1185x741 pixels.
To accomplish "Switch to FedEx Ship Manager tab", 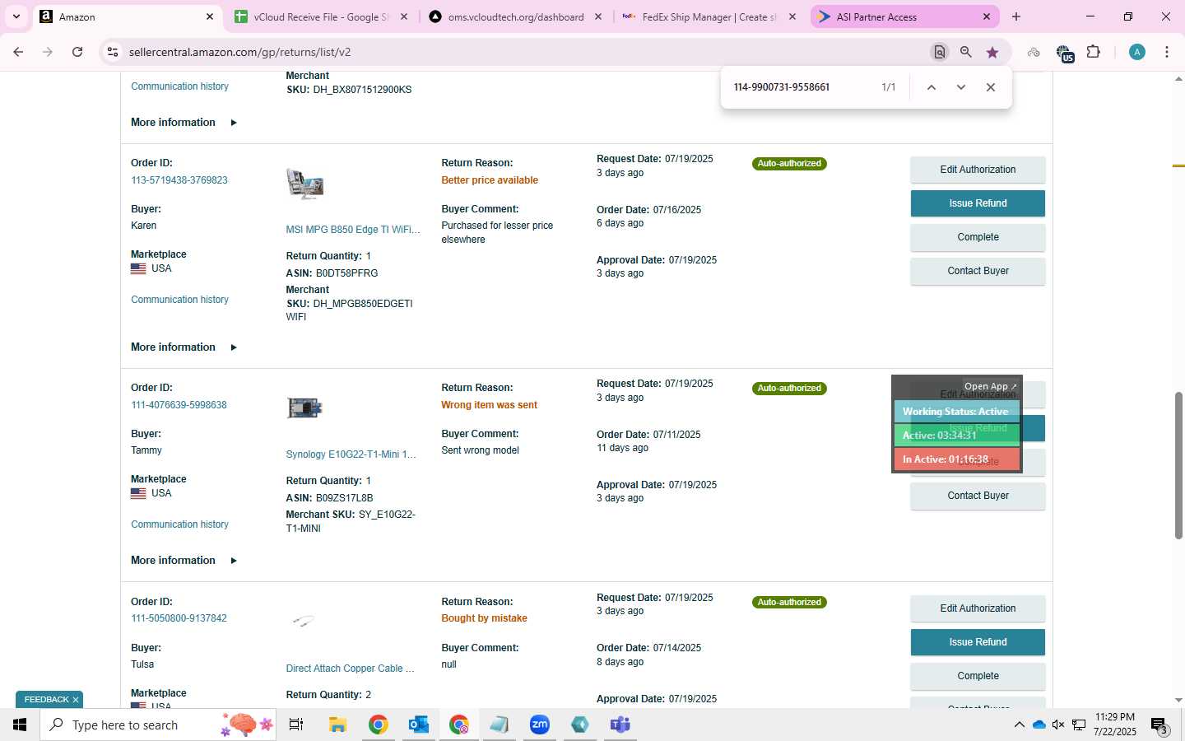I will 709,16.
